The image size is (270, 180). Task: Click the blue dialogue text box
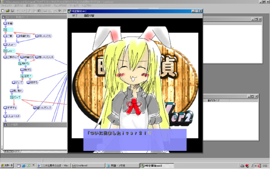pyautogui.click(x=135, y=139)
